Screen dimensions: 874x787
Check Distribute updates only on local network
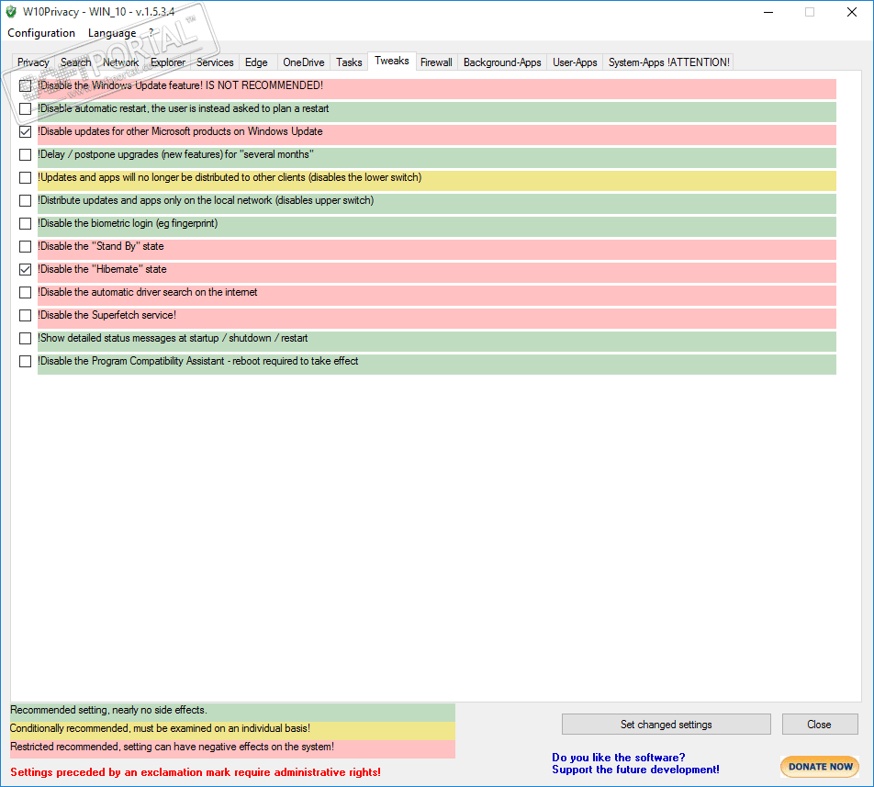(x=25, y=200)
